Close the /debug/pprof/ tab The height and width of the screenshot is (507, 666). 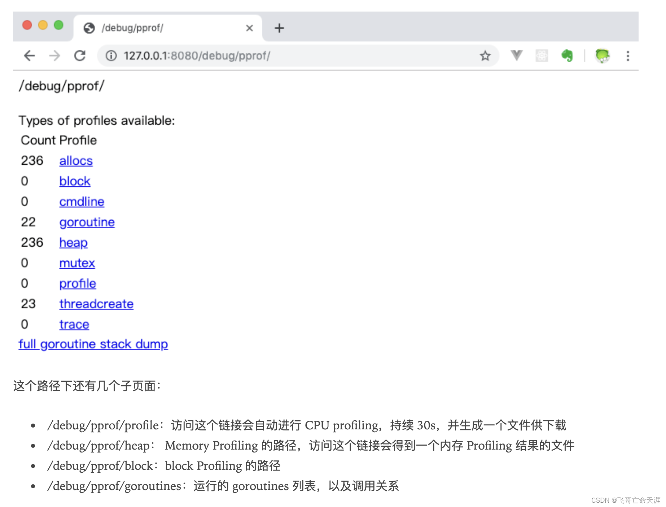(x=249, y=28)
